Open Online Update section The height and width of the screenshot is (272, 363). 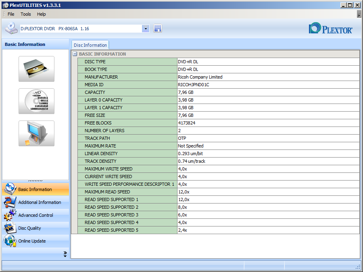point(35,241)
